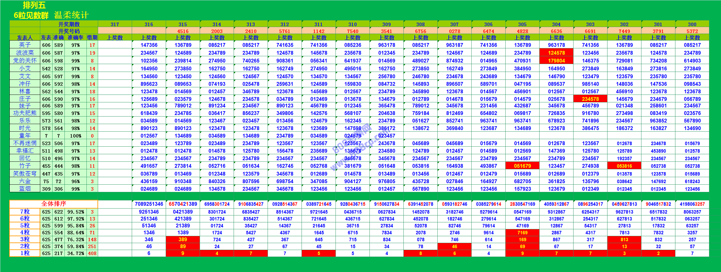Select the 笑傲苍穹 author name
721x272 pixels.
tap(25, 174)
